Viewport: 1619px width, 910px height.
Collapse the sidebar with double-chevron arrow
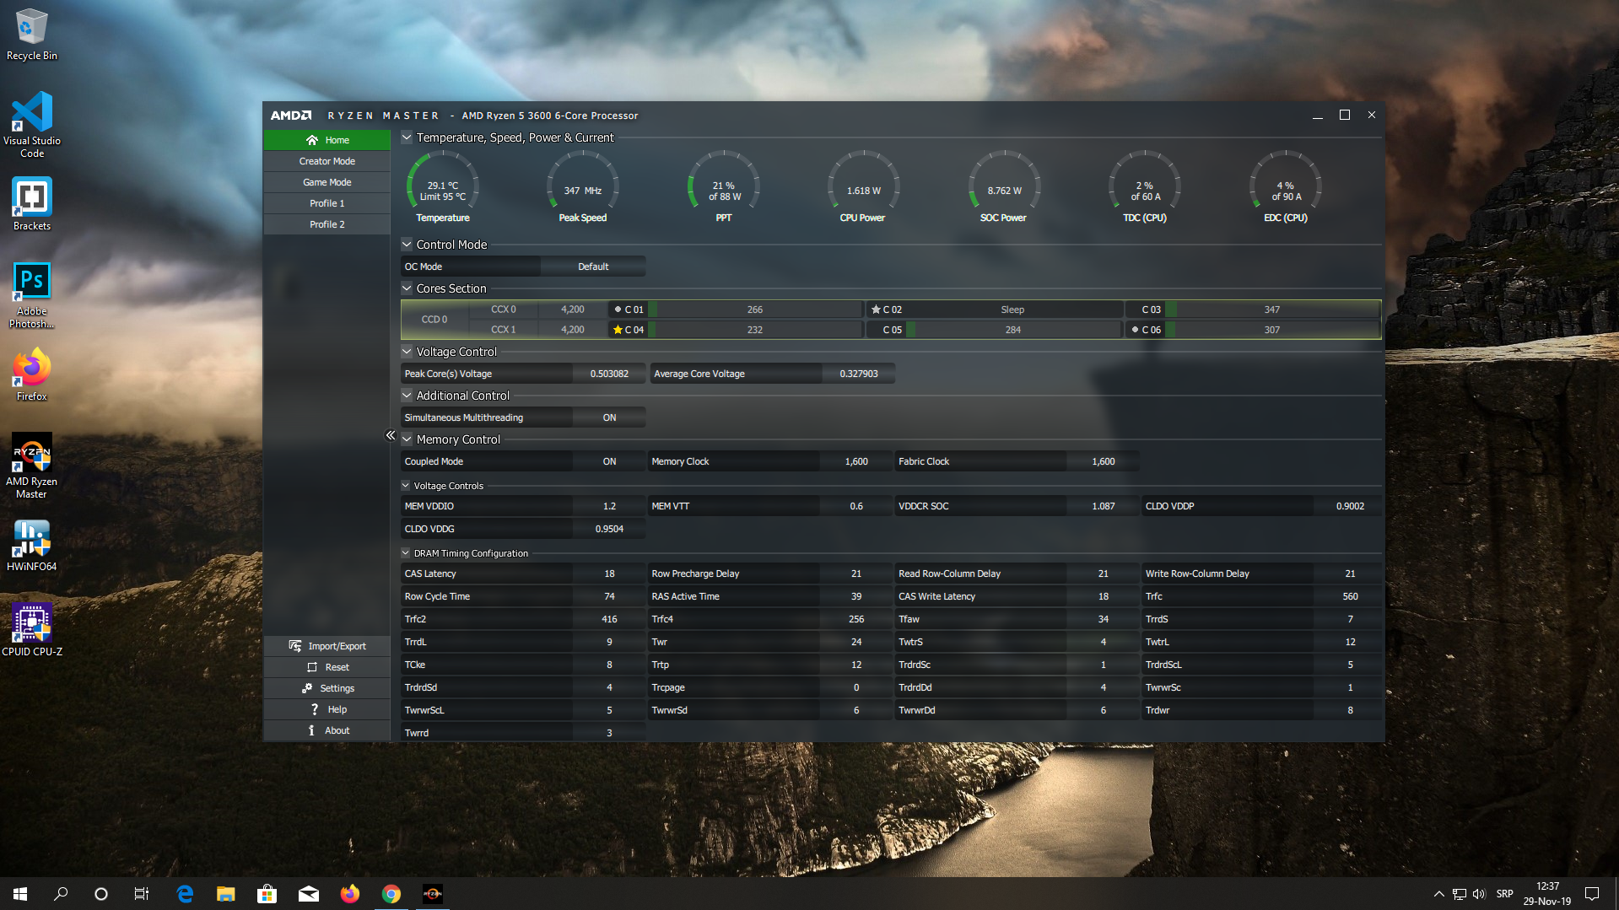pos(391,435)
